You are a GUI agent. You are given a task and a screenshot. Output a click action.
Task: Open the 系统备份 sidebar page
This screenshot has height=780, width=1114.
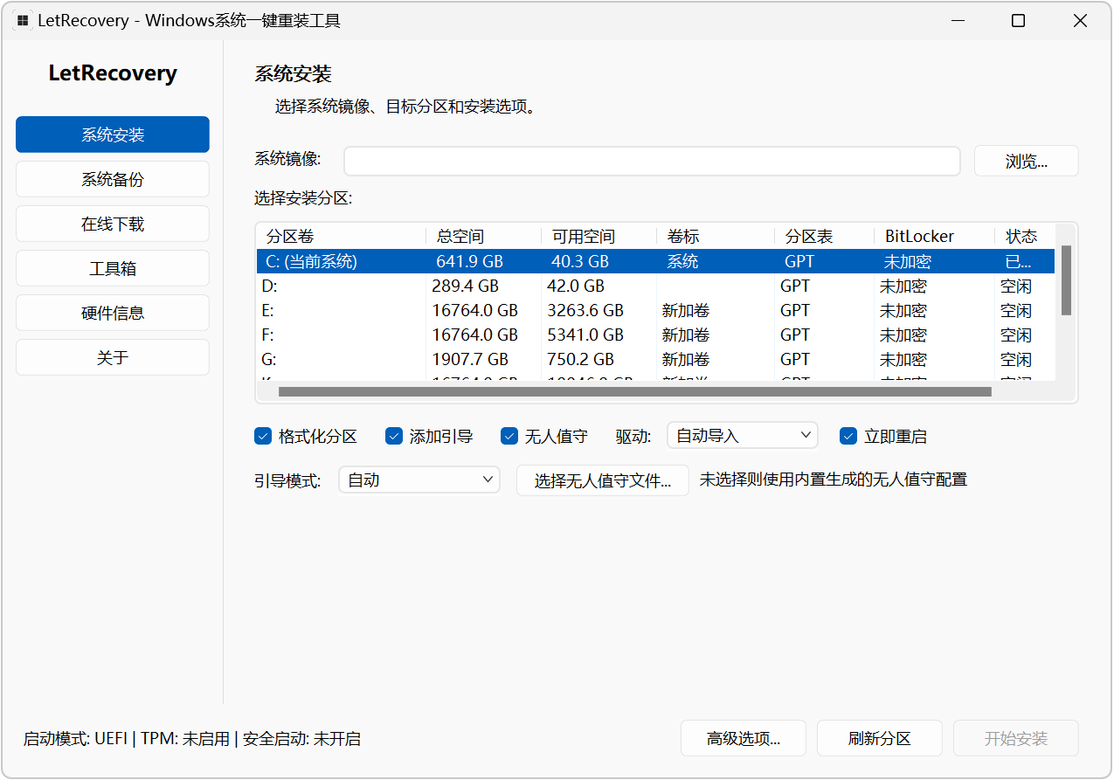[x=113, y=179]
